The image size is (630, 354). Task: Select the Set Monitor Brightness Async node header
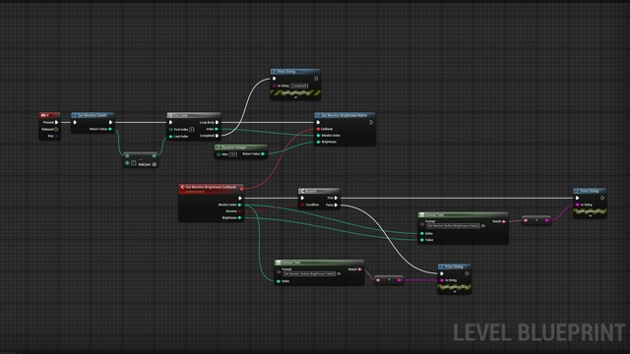(345, 115)
